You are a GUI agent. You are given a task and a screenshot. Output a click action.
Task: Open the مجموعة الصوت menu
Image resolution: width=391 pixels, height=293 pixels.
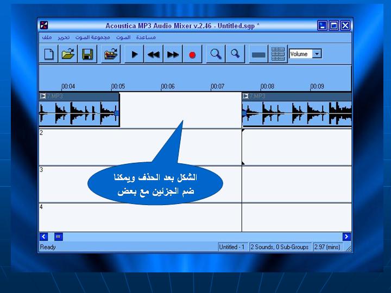(92, 37)
